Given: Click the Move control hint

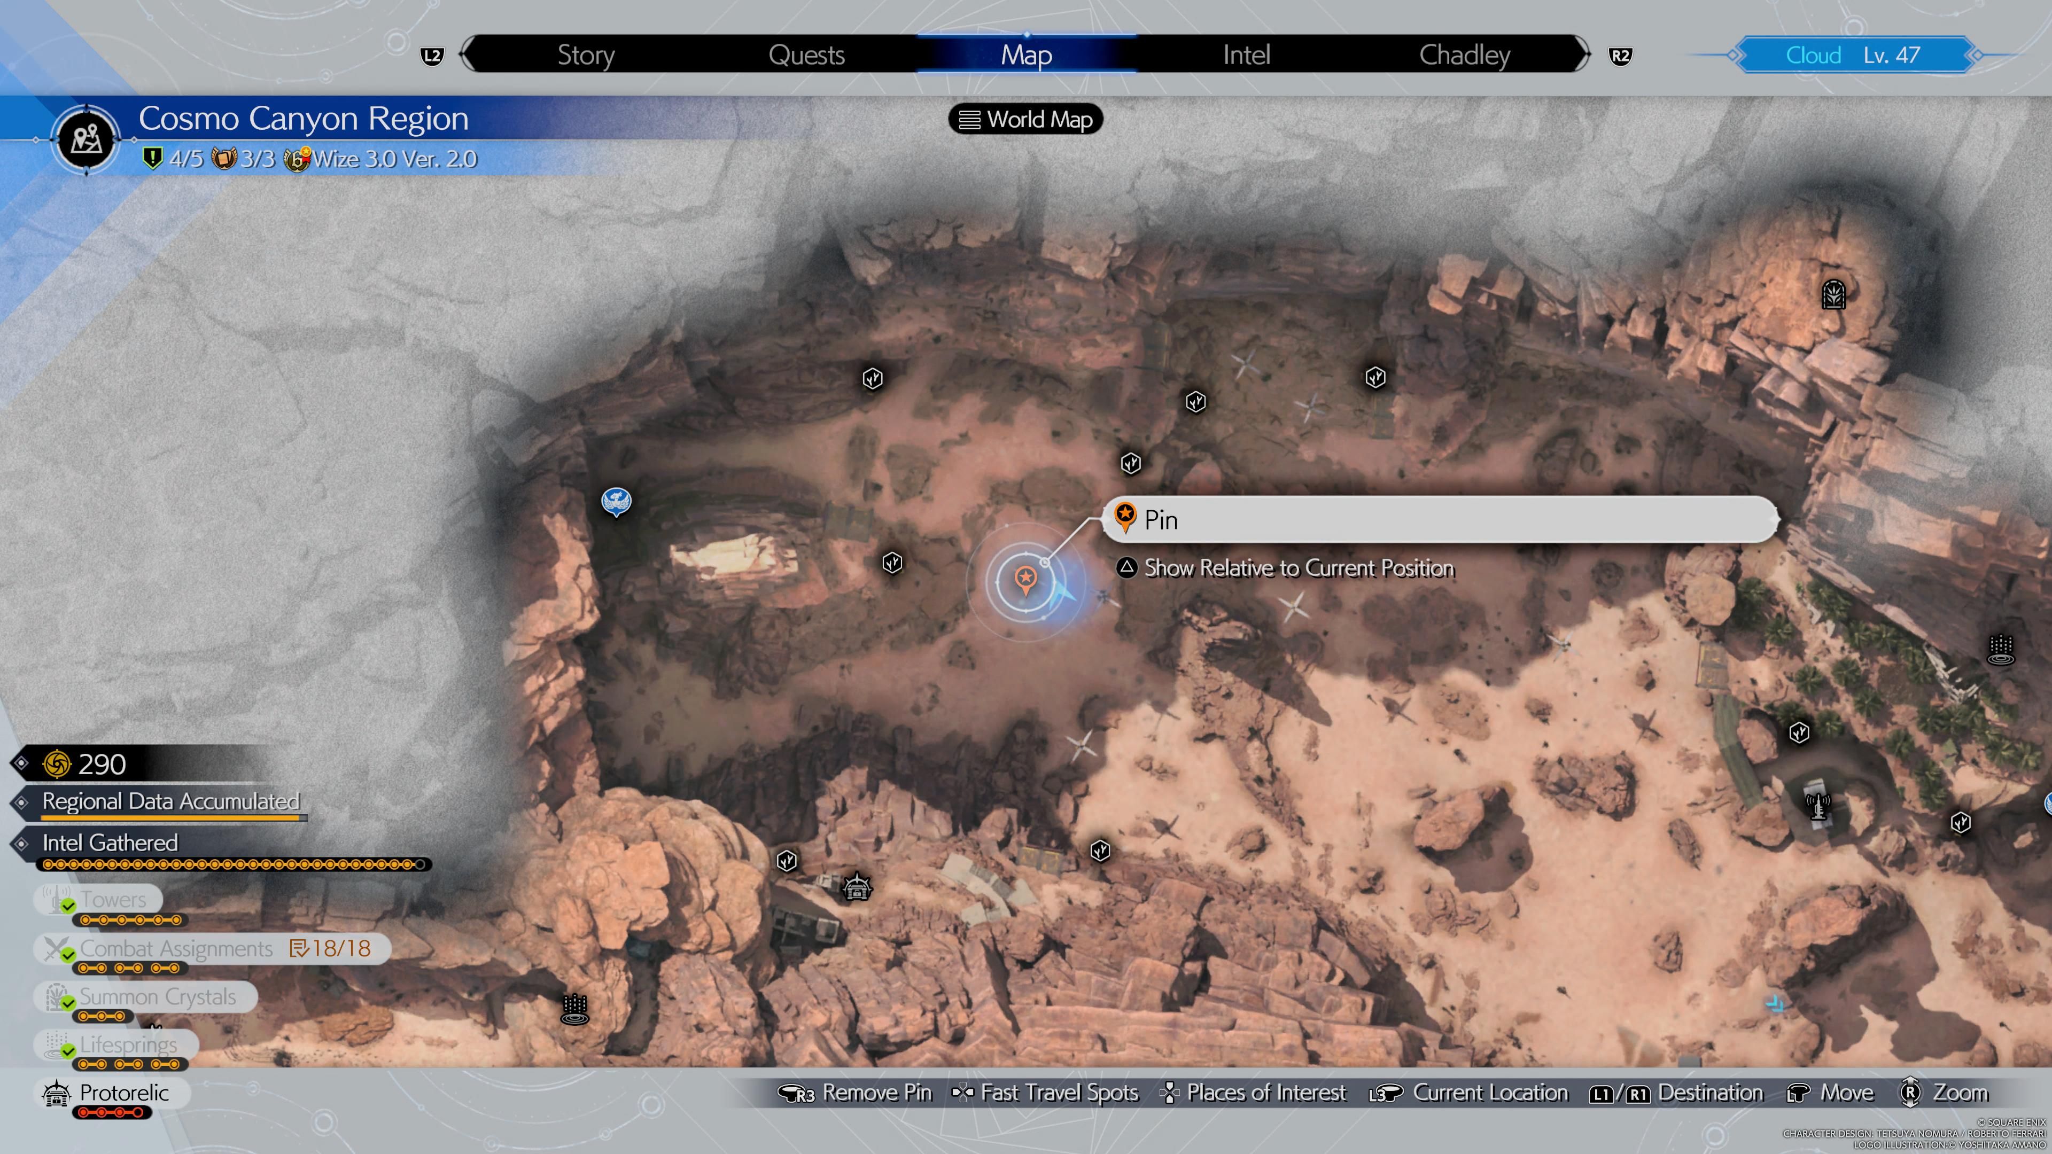Looking at the screenshot, I should [1830, 1093].
